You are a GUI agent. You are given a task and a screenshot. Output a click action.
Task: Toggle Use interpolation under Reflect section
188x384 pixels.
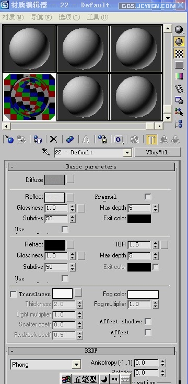tap(65, 229)
